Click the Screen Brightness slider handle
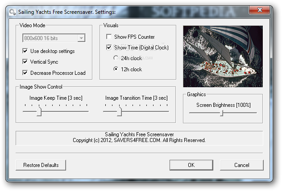The width and height of the screenshot is (282, 191). [222, 113]
